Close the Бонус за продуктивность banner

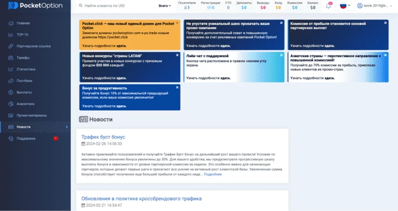[x=177, y=87]
